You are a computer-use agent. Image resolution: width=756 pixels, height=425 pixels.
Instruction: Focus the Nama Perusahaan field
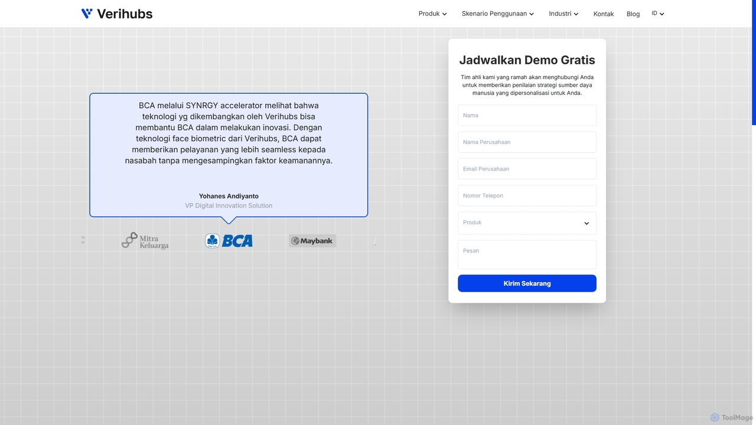[527, 142]
